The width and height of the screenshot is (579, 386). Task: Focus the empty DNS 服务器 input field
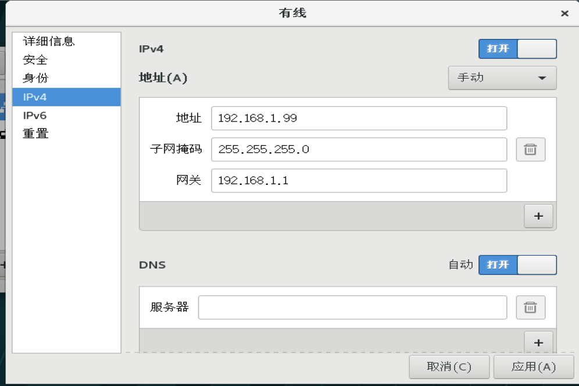pyautogui.click(x=352, y=308)
